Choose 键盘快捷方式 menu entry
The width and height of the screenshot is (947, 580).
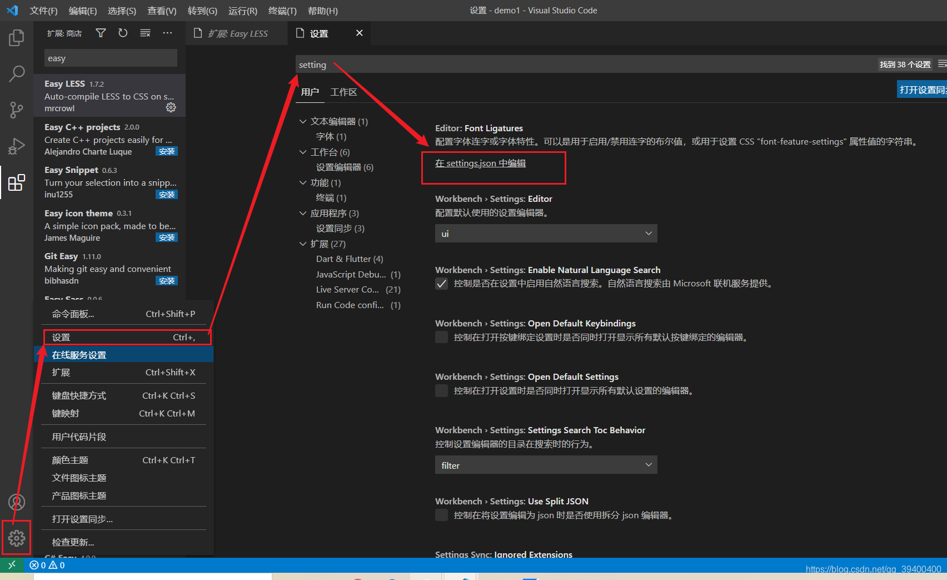coord(123,395)
